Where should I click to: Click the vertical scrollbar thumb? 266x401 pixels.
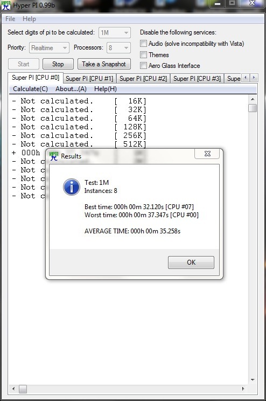pyautogui.click(x=253, y=108)
